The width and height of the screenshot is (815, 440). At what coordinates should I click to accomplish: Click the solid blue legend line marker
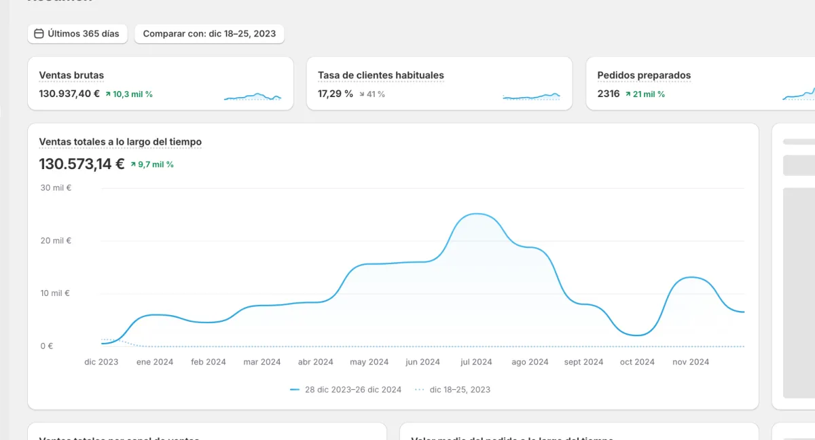click(295, 390)
